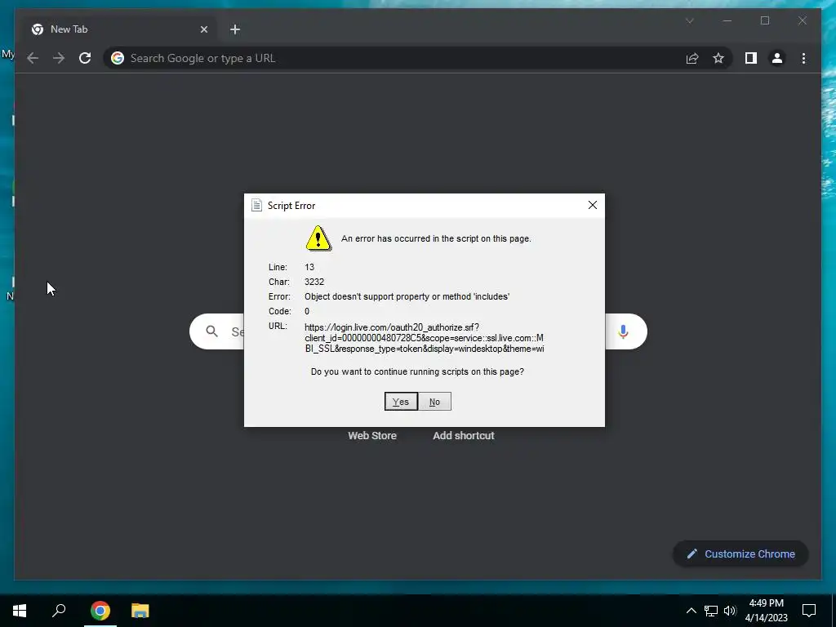The height and width of the screenshot is (627, 836).
Task: Open the Chrome profile menu
Action: coord(777,58)
